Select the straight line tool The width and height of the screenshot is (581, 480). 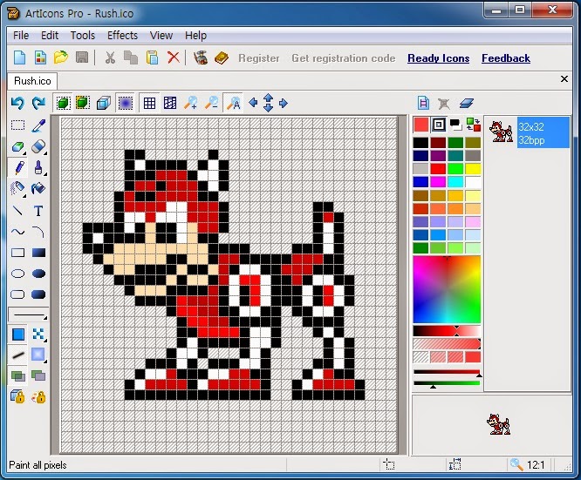pos(17,211)
